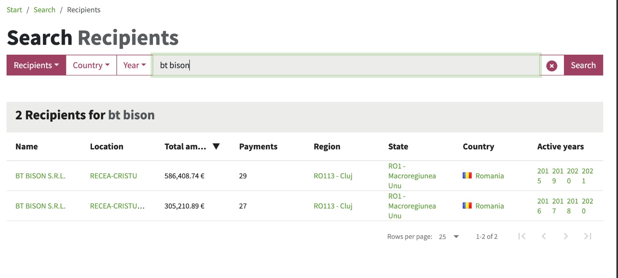The image size is (618, 278).
Task: Go to previous results page
Action: [x=544, y=236]
